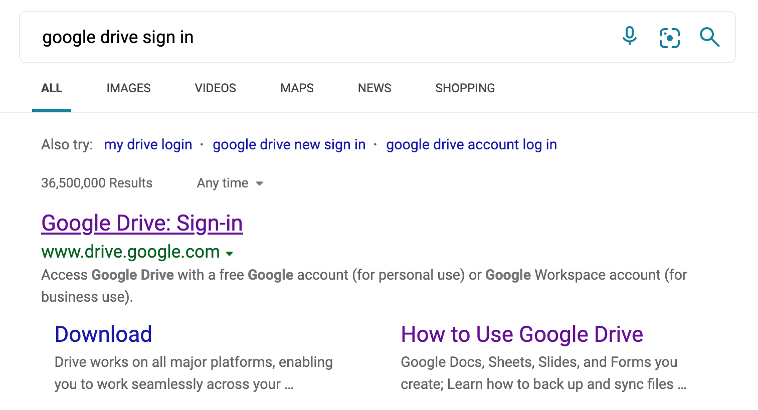
Task: Submit search with magnifying glass icon
Action: [710, 37]
